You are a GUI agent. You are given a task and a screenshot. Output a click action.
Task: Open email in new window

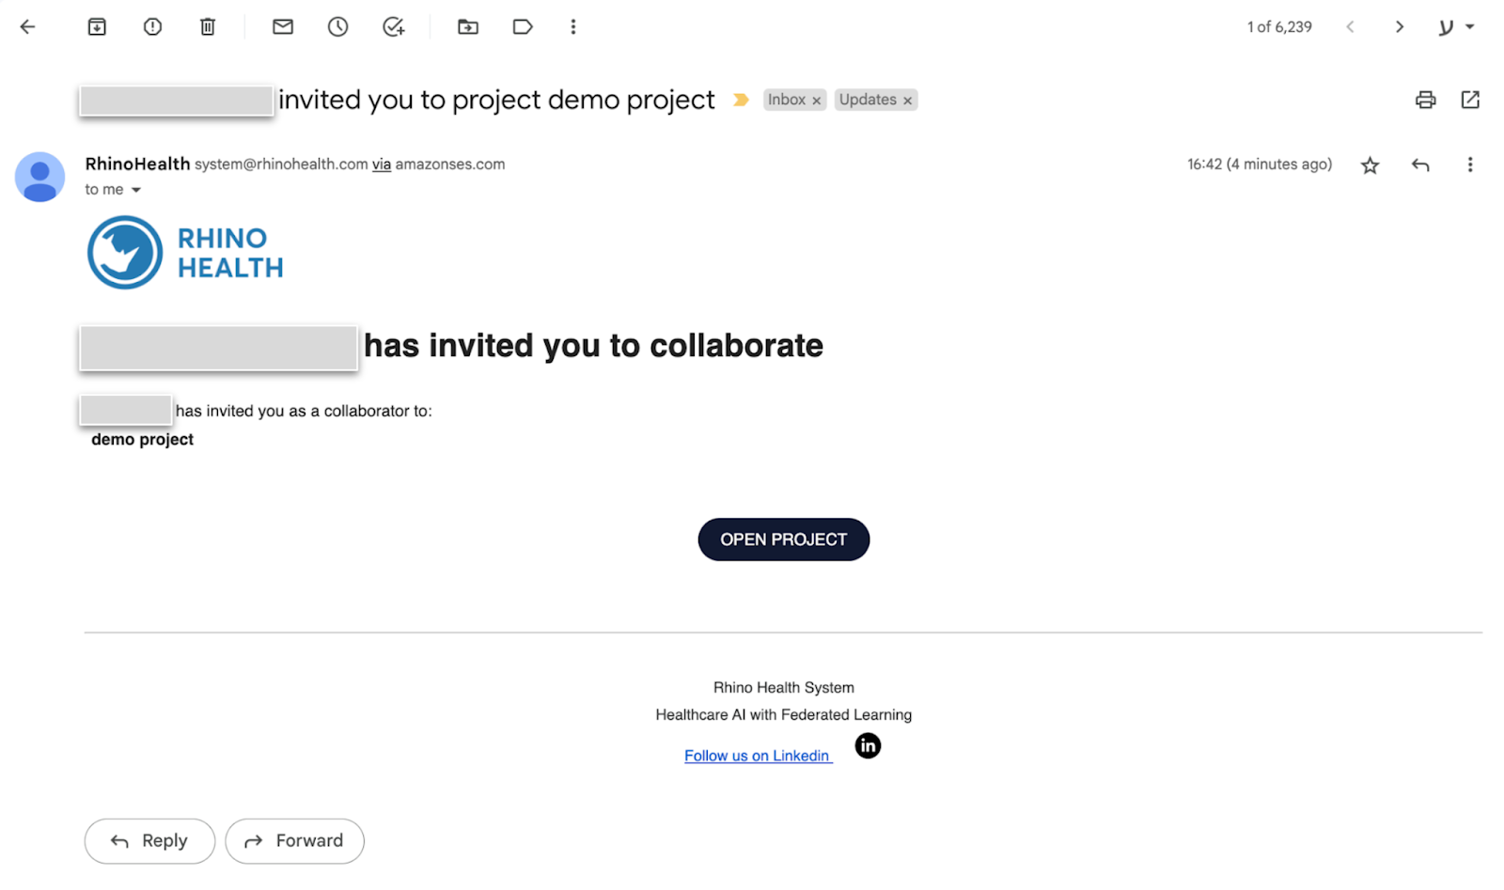click(1470, 100)
